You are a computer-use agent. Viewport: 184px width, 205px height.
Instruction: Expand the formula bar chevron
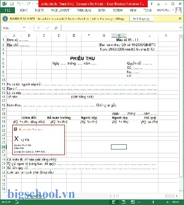click(180, 28)
